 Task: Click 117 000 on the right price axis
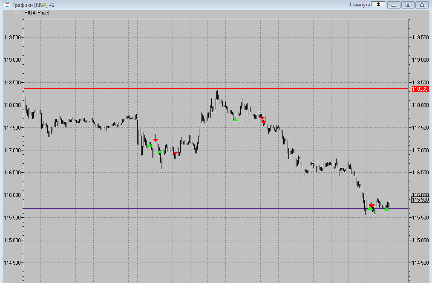(420, 150)
